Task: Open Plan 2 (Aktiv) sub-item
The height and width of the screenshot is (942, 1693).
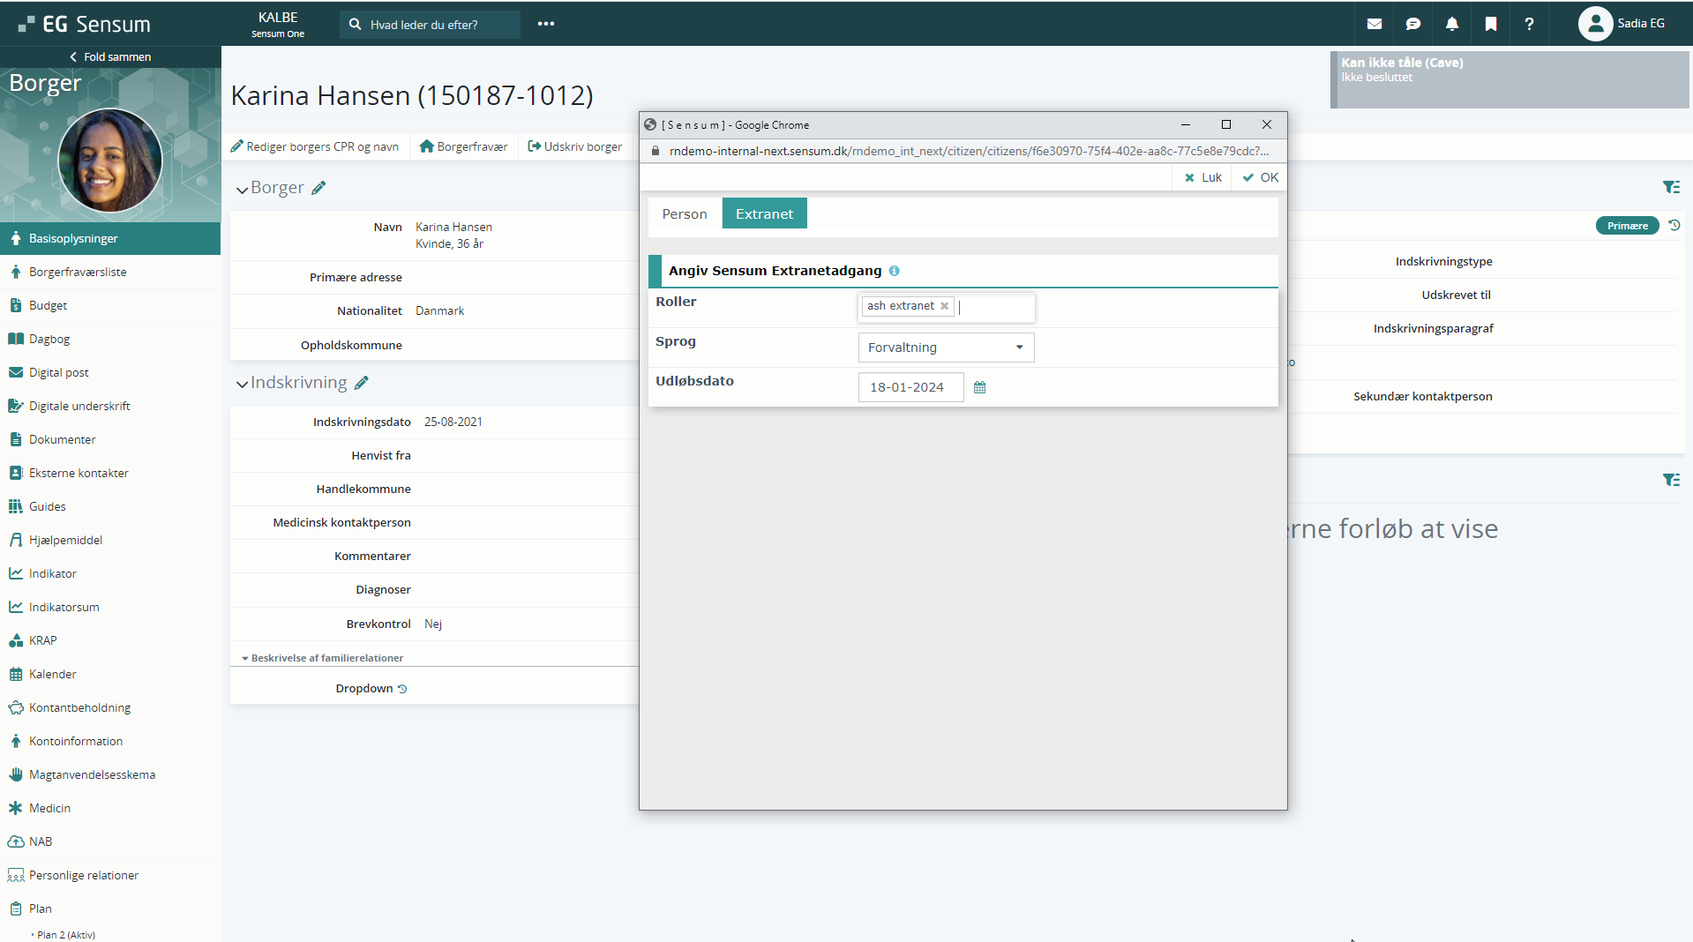Action: [66, 935]
